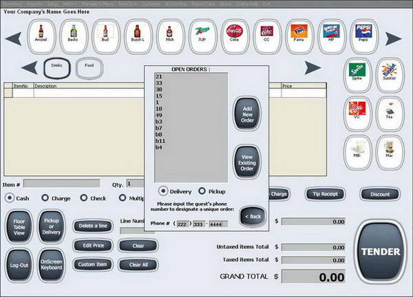Select the Amstel beer item
Viewport: 413px width, 297px height.
(41, 36)
